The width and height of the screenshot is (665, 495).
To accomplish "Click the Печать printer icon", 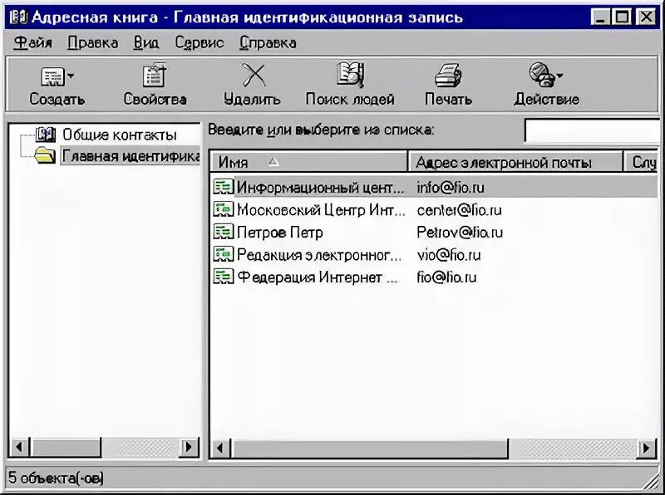I will pyautogui.click(x=448, y=76).
